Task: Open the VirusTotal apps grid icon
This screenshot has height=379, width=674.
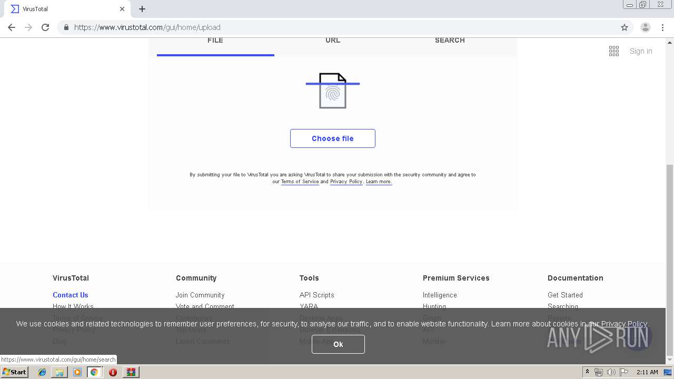Action: pyautogui.click(x=614, y=51)
